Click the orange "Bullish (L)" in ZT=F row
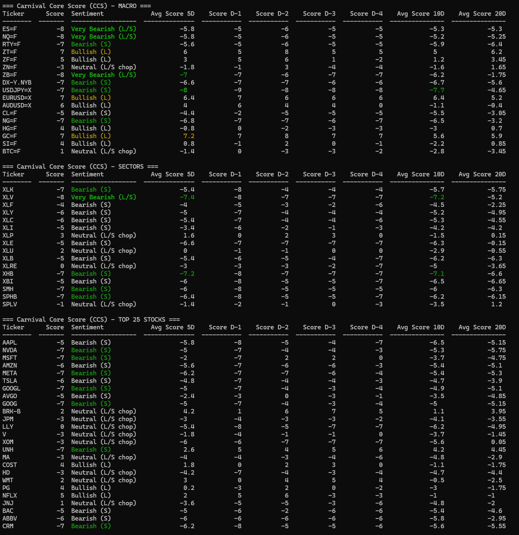The width and height of the screenshot is (519, 535). pos(91,52)
